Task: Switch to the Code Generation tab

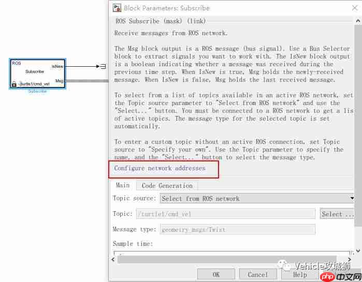Action: (x=167, y=186)
